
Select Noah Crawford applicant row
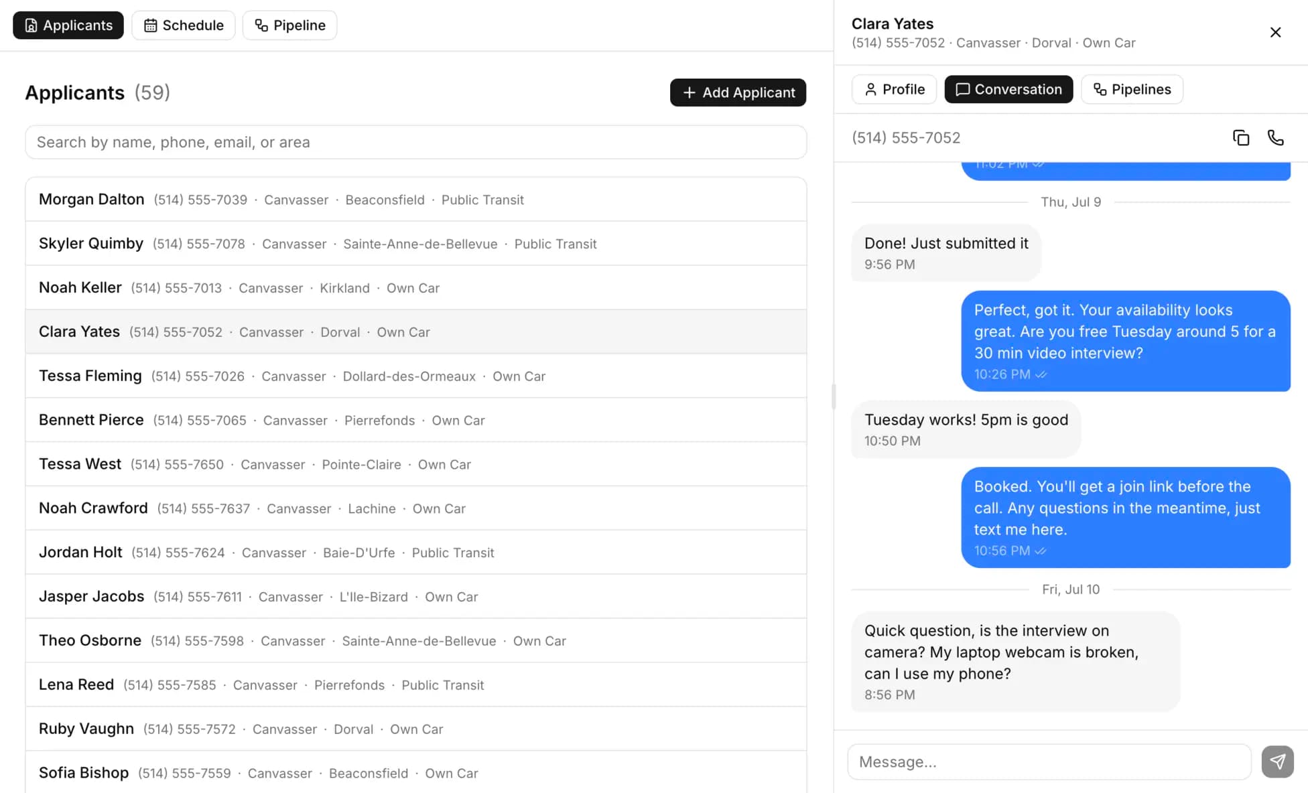[415, 509]
